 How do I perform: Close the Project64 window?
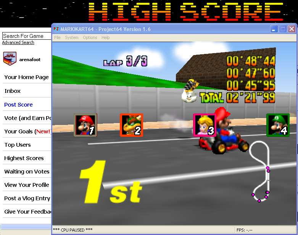click(292, 29)
